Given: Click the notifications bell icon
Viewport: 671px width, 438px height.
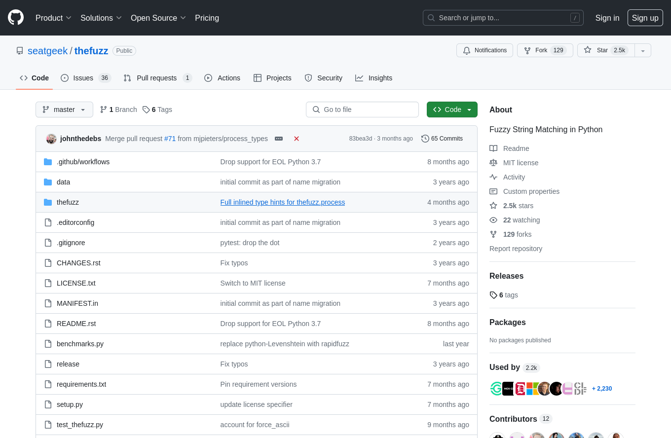Looking at the screenshot, I should click(467, 50).
